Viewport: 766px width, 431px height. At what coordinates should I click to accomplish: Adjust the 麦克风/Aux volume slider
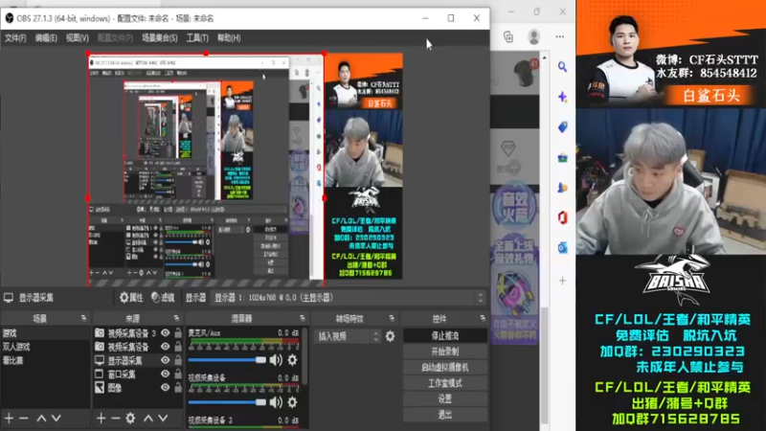227,360
